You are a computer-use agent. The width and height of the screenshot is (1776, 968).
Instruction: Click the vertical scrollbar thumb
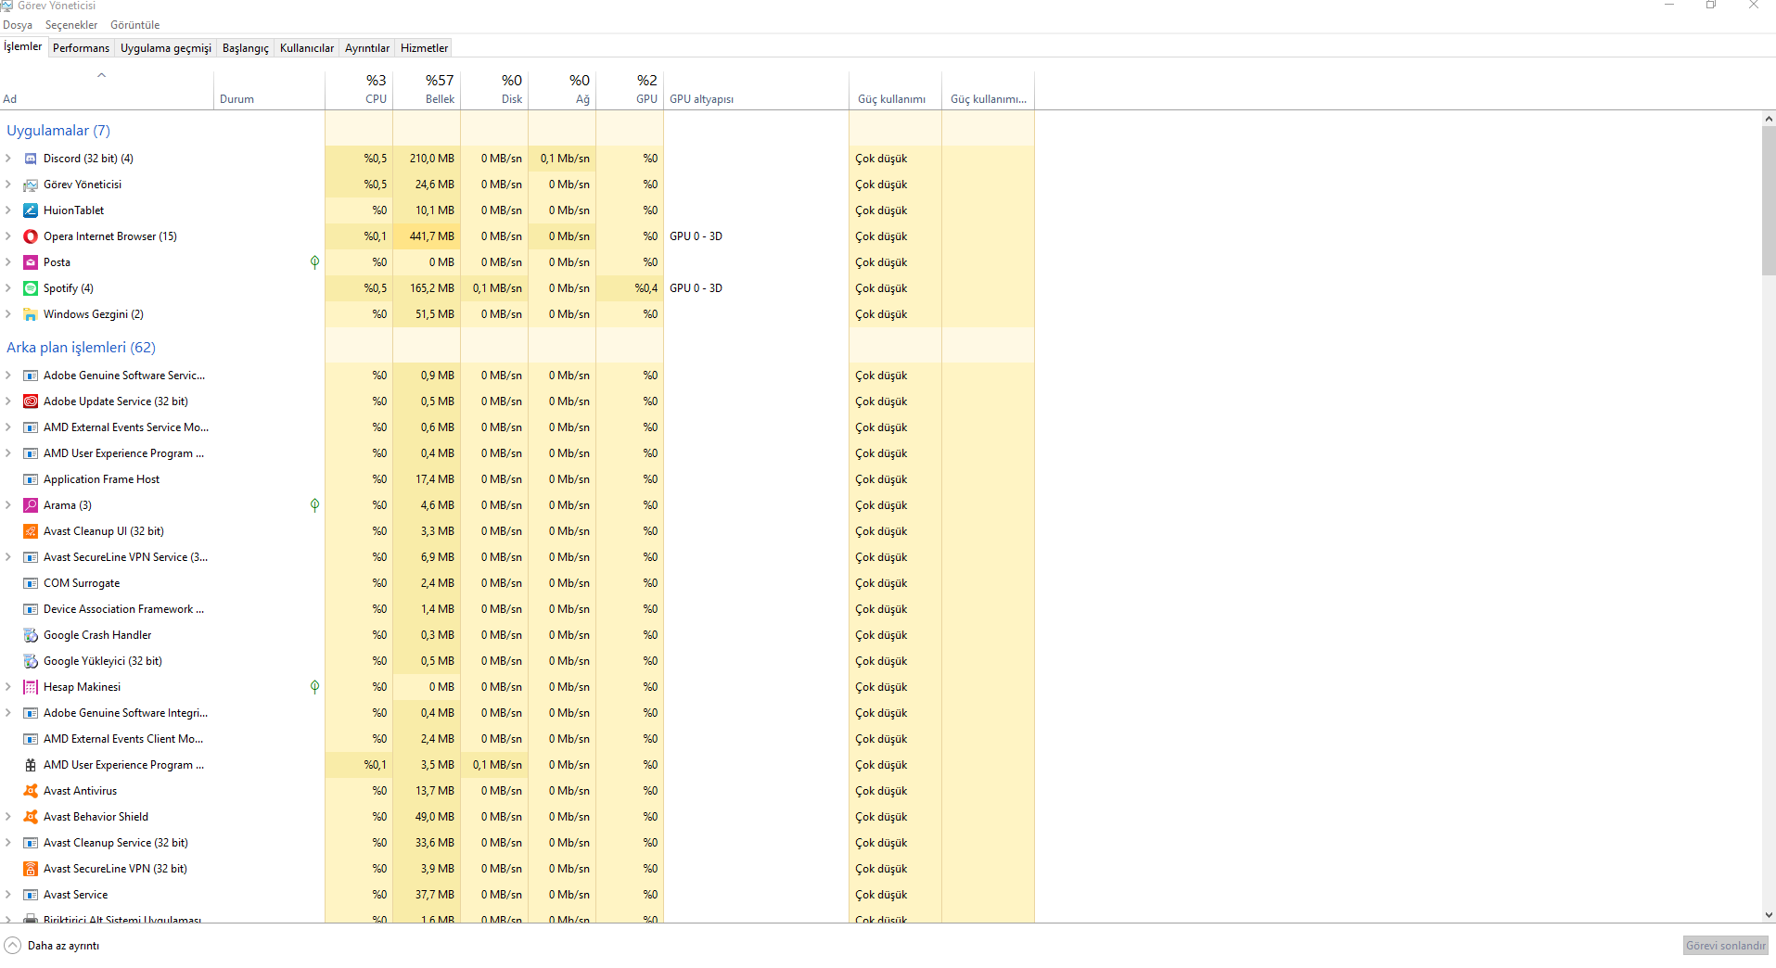1768,199
